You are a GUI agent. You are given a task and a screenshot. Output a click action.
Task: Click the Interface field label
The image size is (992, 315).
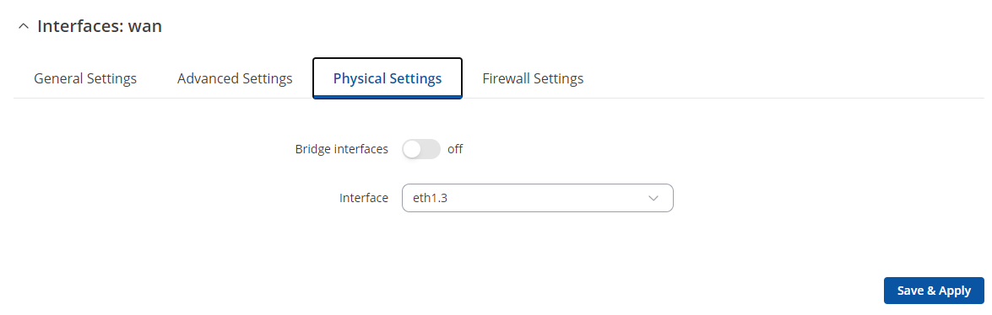(x=364, y=198)
